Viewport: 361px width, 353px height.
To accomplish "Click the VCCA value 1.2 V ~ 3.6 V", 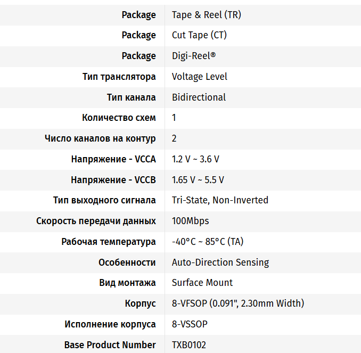I will click(x=195, y=159).
